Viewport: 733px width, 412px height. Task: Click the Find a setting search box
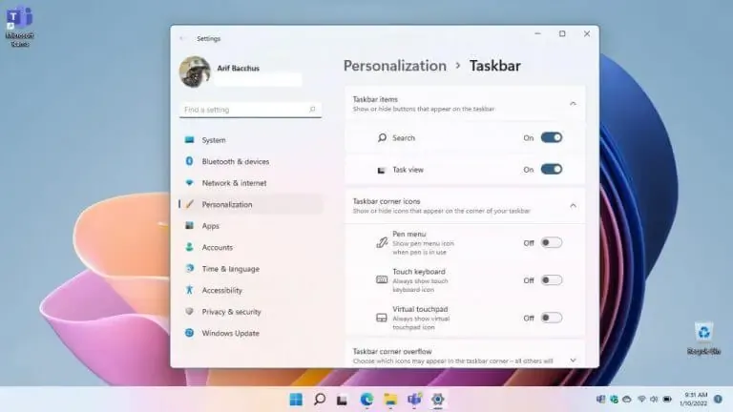tap(250, 110)
